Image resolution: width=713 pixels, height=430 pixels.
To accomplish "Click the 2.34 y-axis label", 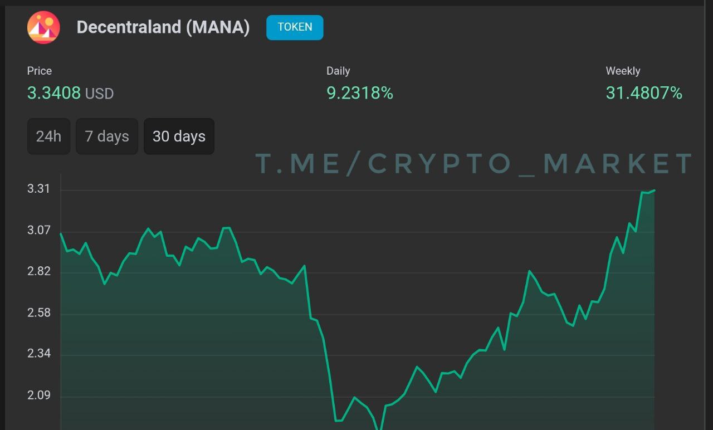I will click(x=38, y=354).
